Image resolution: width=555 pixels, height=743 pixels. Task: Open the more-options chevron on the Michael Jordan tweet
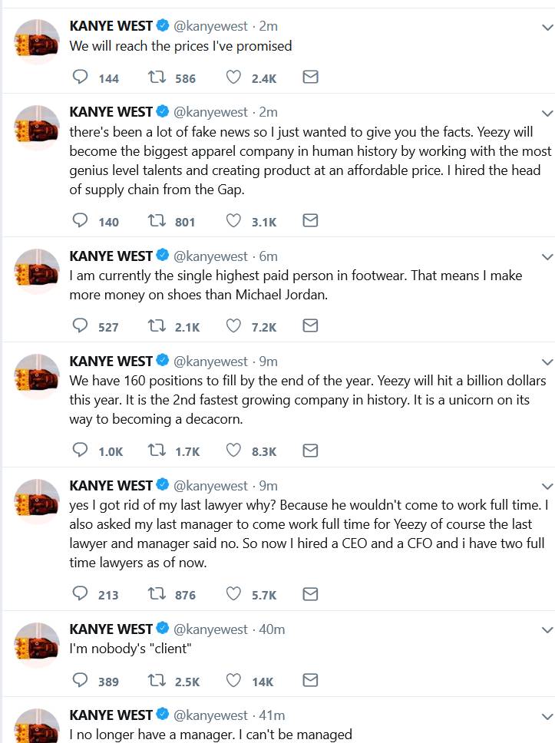tap(547, 256)
